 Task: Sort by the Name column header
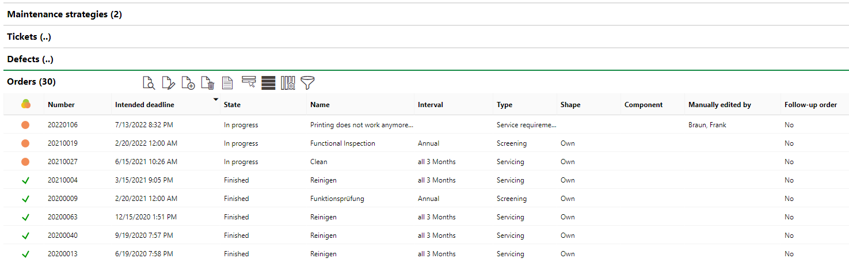(320, 105)
